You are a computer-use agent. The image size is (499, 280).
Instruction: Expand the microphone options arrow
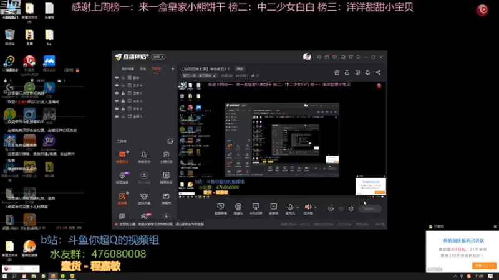point(298,208)
